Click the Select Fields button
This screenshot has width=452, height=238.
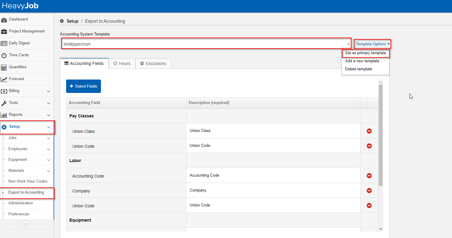83,86
